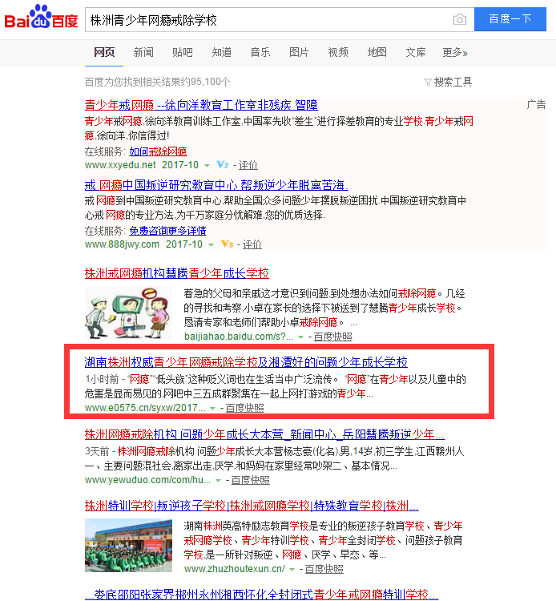
Task: Open the cartoon thumbnail for the 慧腾 result
Action: click(128, 313)
